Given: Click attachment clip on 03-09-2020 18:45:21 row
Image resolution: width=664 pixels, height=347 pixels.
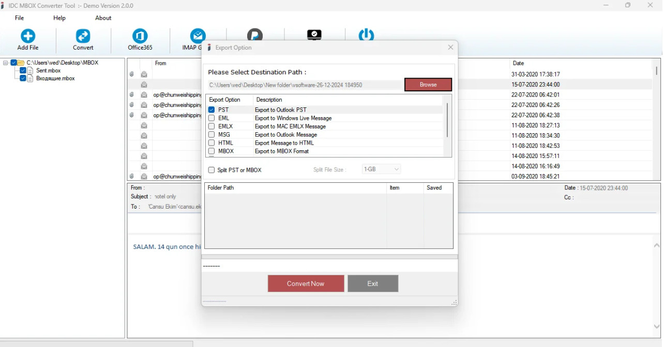Looking at the screenshot, I should pos(132,177).
